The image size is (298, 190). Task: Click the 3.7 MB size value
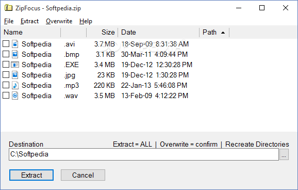[105, 44]
